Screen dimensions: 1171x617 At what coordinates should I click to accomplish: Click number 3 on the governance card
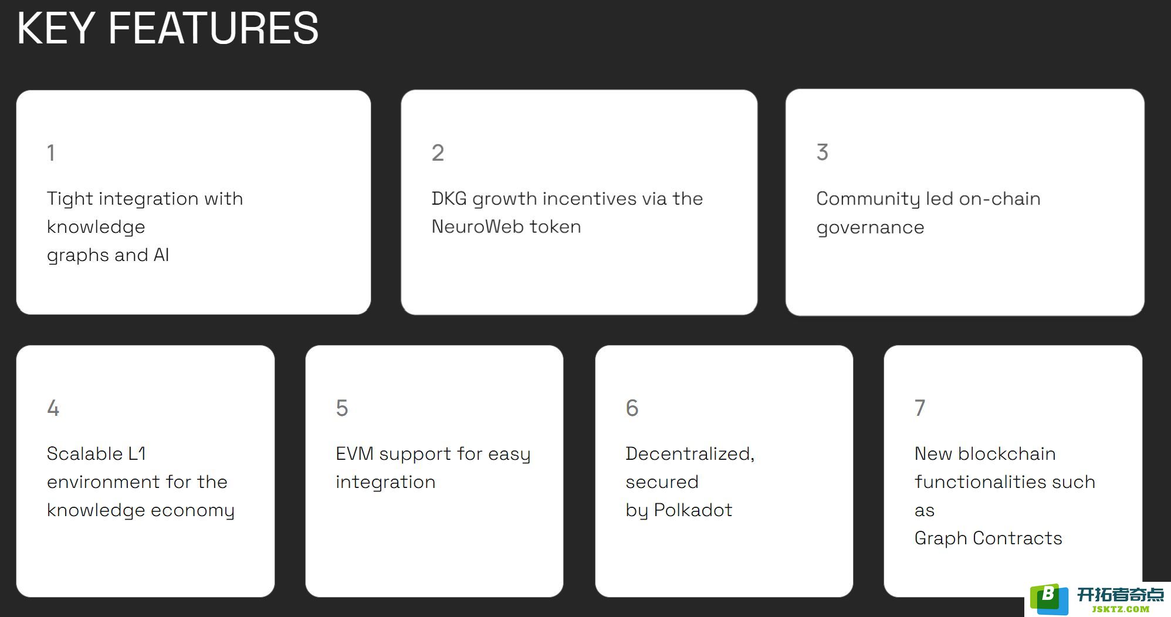point(823,152)
